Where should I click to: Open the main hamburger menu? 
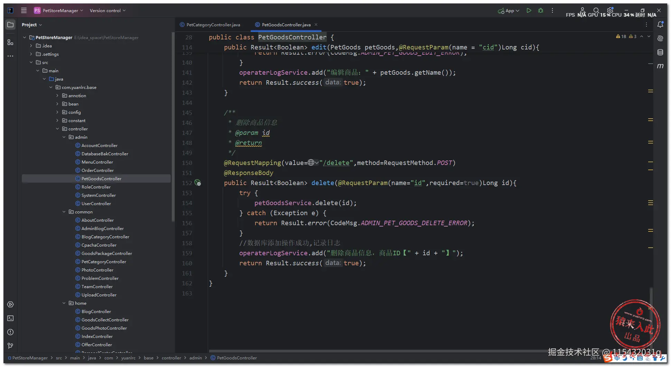[24, 10]
